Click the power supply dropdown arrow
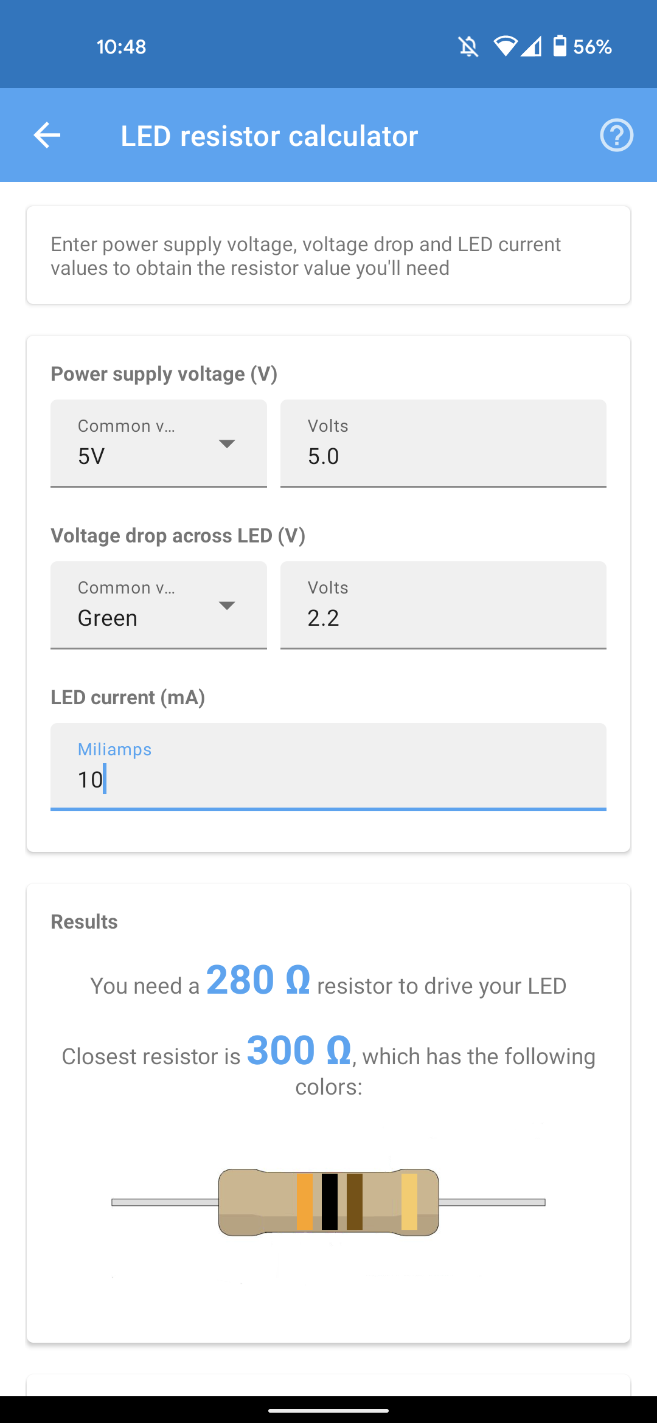Image resolution: width=657 pixels, height=1423 pixels. coord(227,444)
